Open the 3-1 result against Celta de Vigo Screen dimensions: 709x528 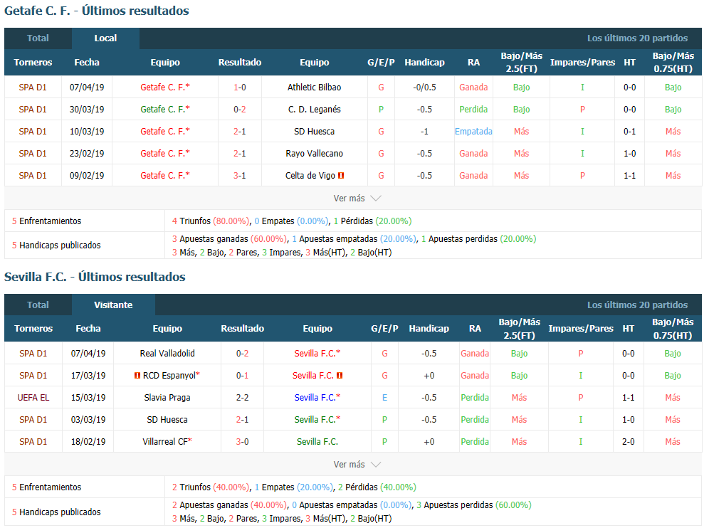click(240, 175)
